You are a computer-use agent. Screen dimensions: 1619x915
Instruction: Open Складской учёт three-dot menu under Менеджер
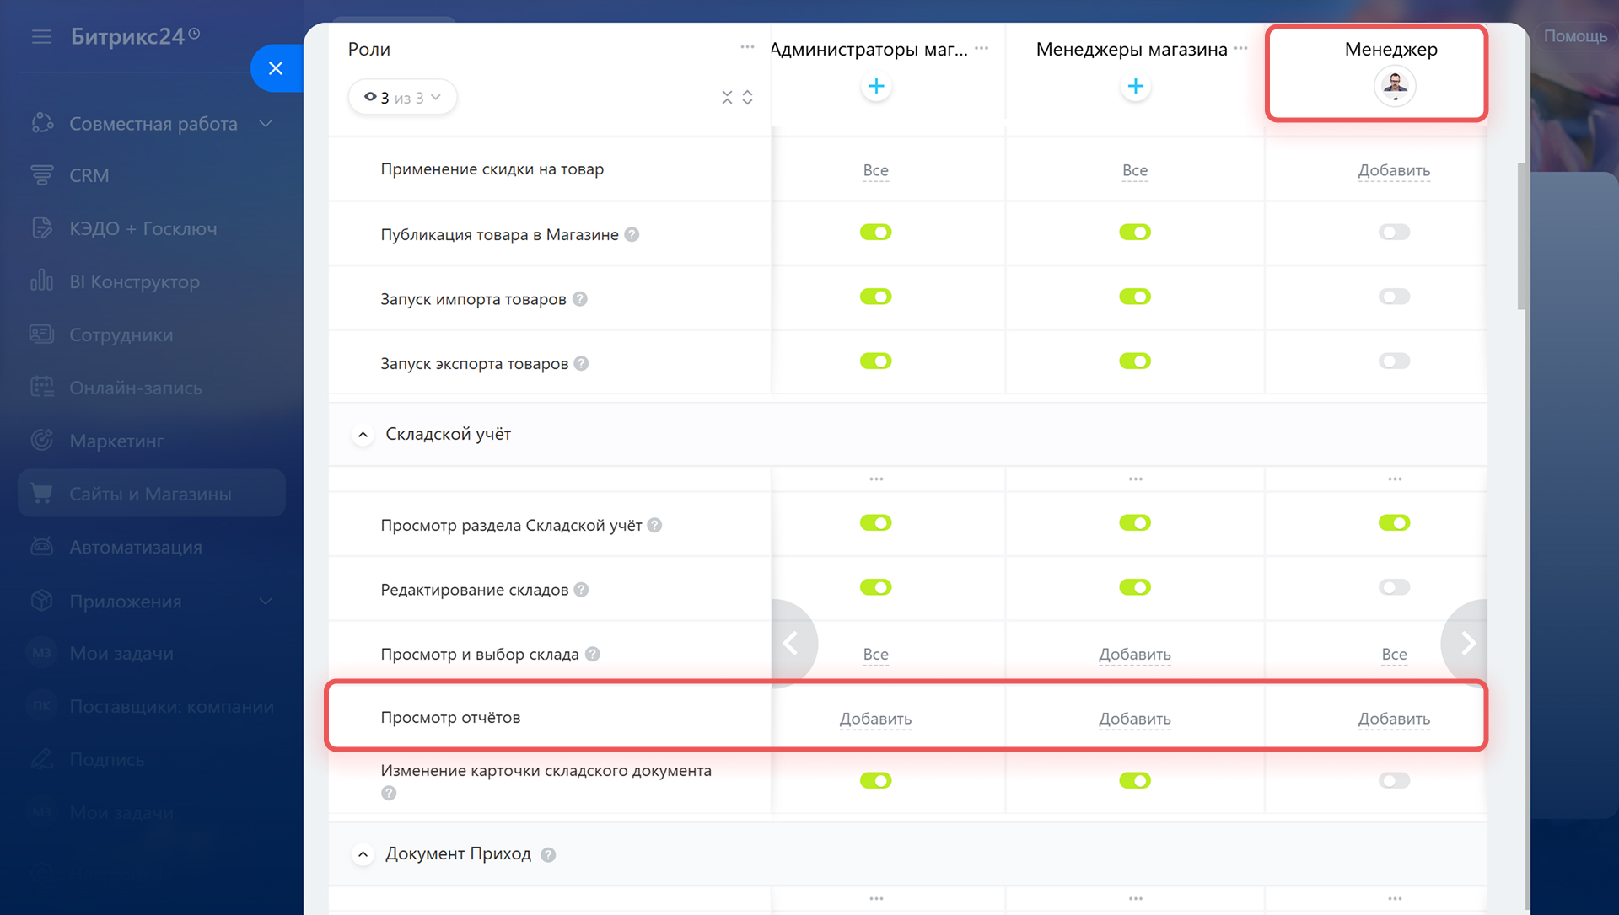pos(1395,479)
